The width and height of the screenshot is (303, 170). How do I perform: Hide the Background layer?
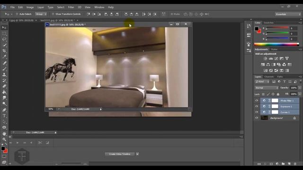[x=257, y=118]
